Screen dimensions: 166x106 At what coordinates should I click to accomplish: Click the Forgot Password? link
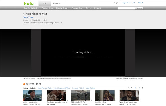pos(128,3)
